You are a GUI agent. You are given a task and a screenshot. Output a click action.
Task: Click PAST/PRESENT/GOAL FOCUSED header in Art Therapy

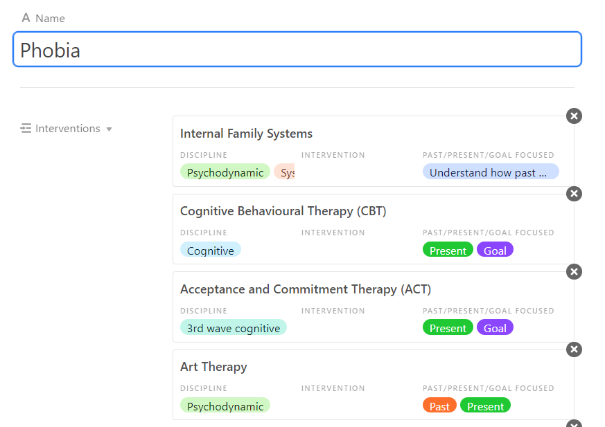click(x=488, y=388)
